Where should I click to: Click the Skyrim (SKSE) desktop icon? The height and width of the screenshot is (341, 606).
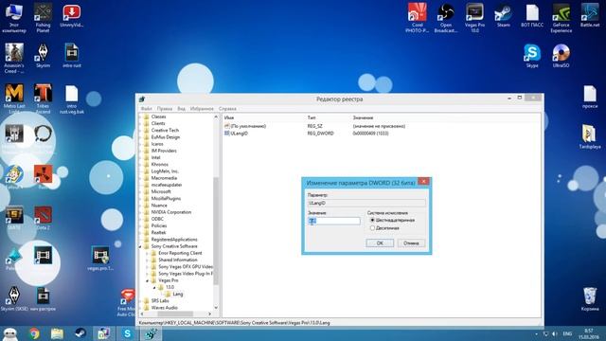(x=14, y=298)
